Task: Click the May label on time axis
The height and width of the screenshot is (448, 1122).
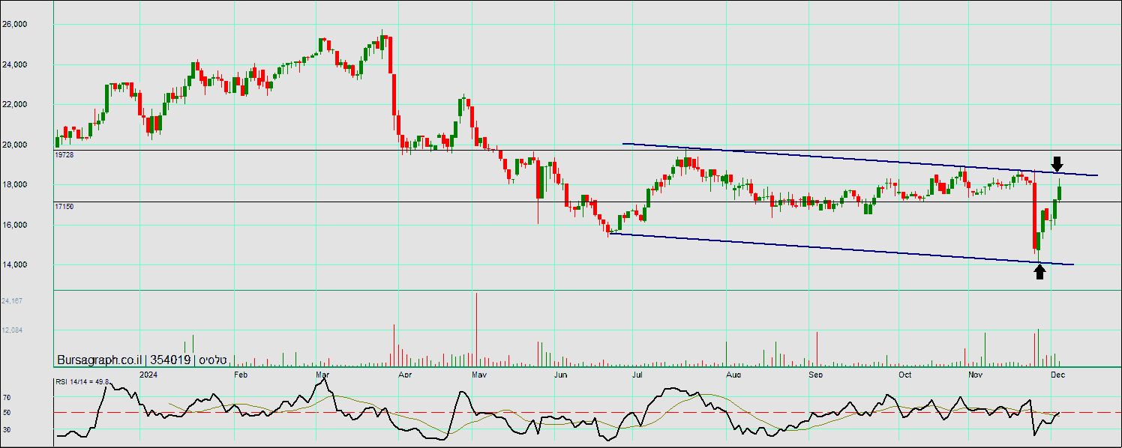Action: coord(480,373)
